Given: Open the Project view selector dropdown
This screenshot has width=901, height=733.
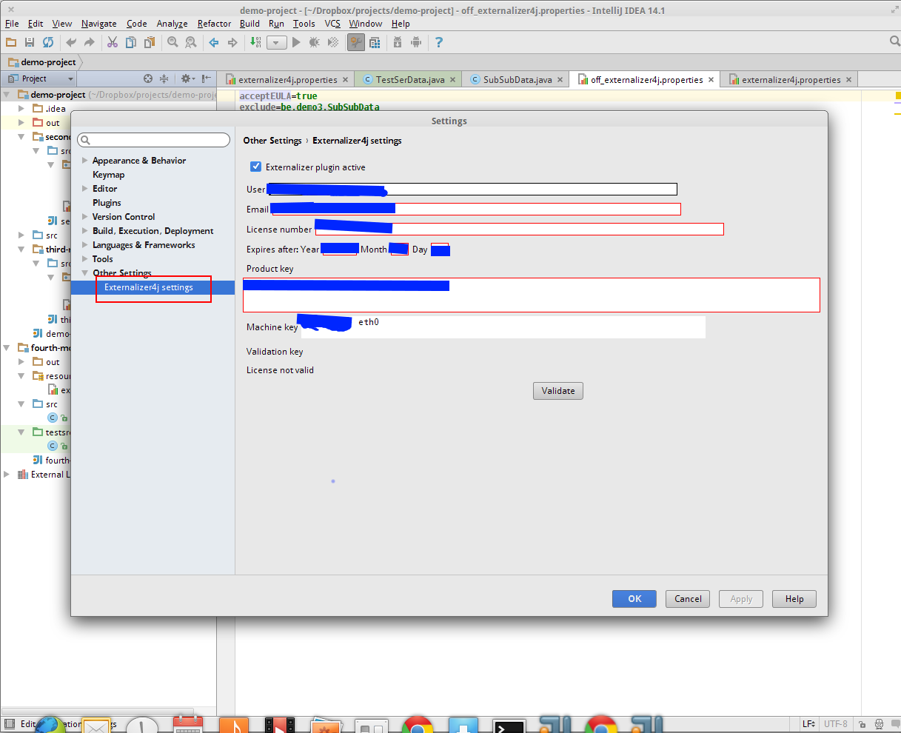Looking at the screenshot, I should [40, 78].
